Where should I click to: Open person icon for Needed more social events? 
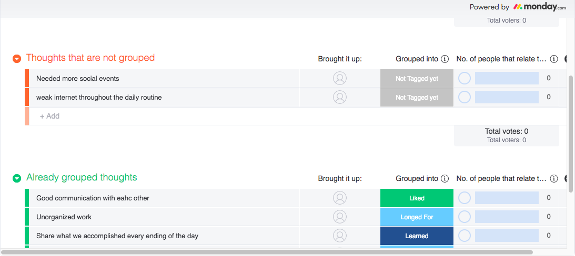(340, 78)
